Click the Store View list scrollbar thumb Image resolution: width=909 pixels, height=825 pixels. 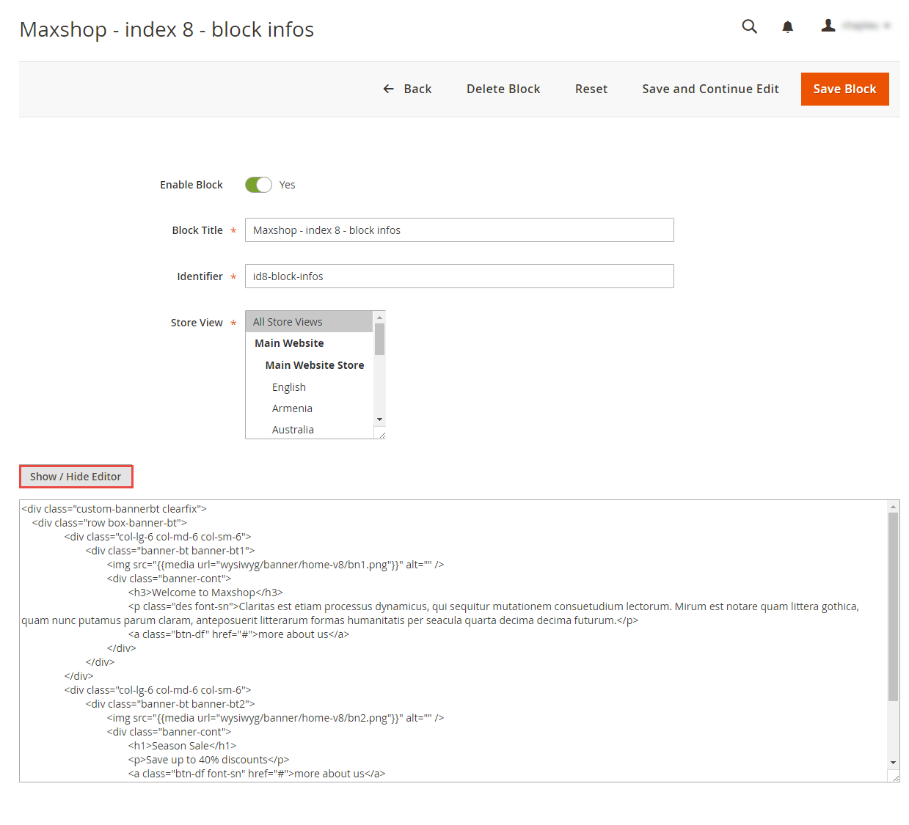click(x=379, y=339)
